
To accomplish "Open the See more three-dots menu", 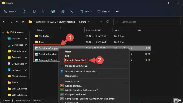I will click(118, 12).
